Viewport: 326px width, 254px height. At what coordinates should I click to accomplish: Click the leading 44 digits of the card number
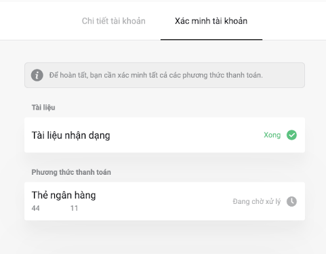coord(35,208)
